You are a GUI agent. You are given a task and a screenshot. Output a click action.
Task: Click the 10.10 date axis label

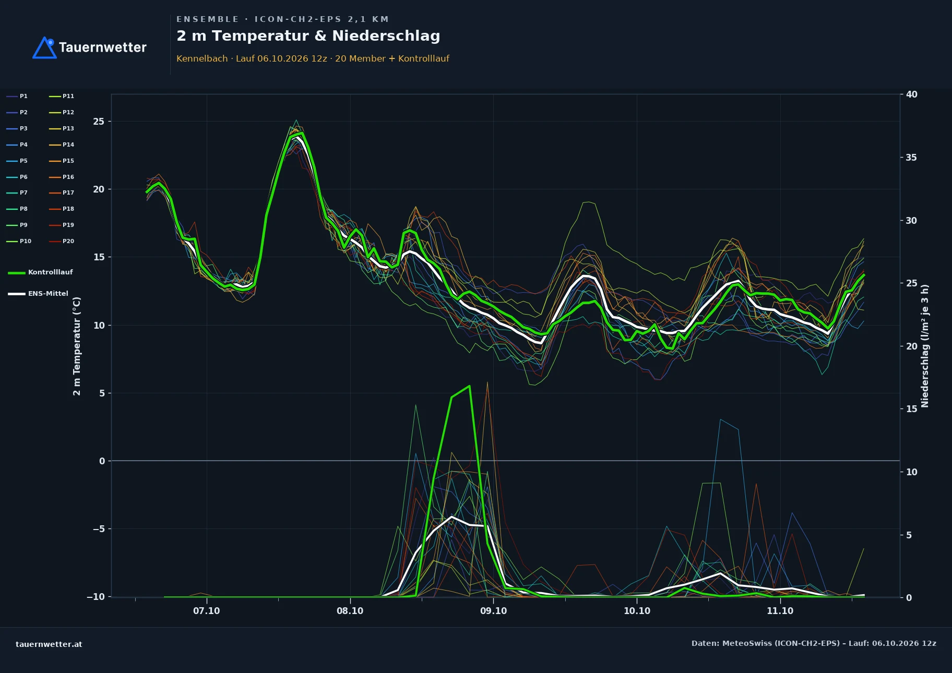click(637, 611)
